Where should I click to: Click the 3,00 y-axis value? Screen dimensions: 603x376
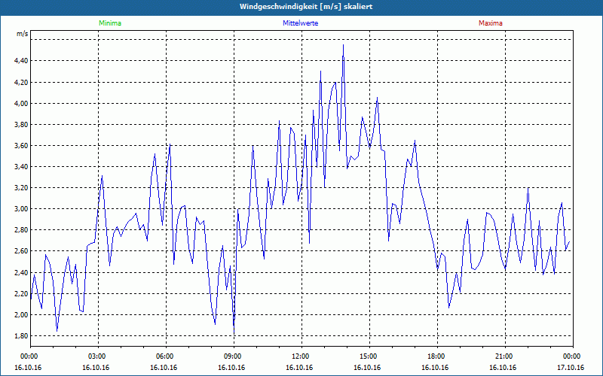click(x=22, y=209)
